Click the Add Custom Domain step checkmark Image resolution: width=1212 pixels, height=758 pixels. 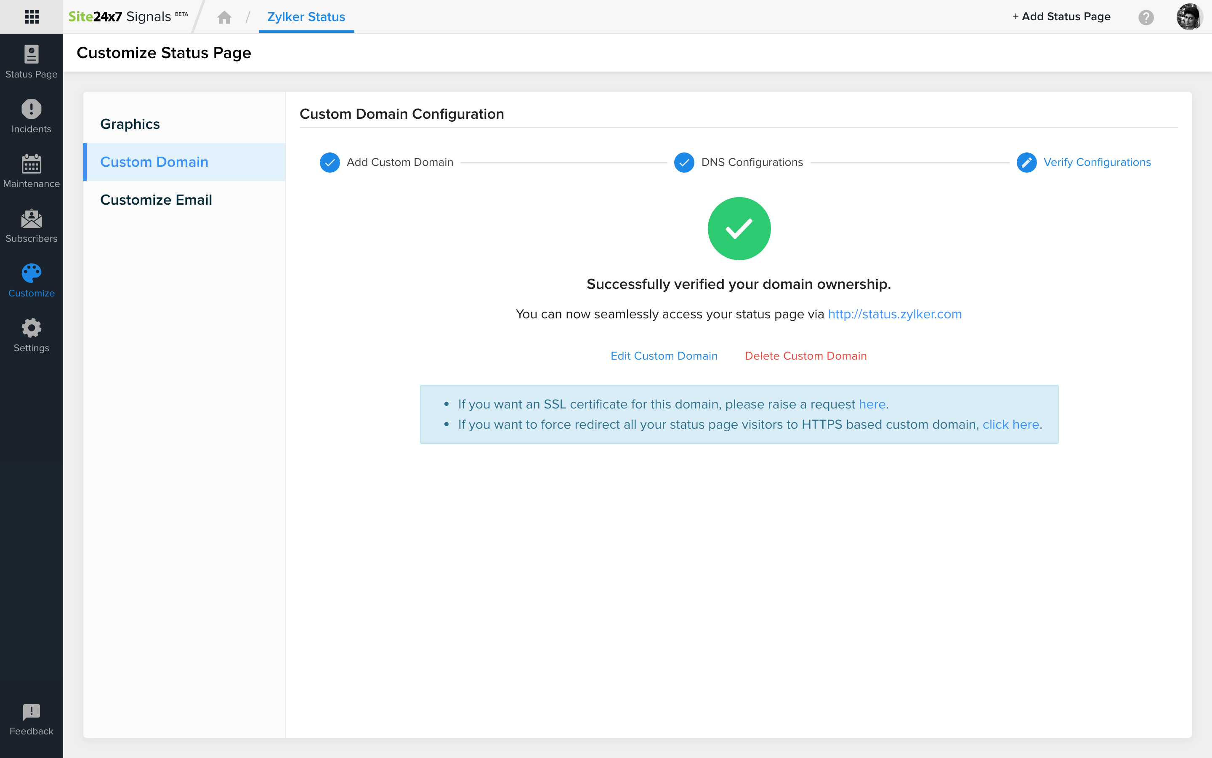(x=330, y=163)
